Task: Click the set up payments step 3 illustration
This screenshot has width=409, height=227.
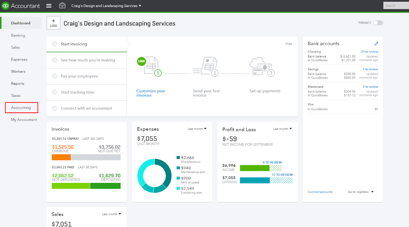Action: point(262,66)
